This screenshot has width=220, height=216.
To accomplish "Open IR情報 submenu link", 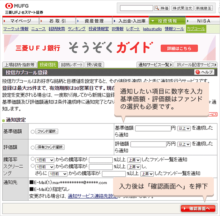I will [118, 29].
